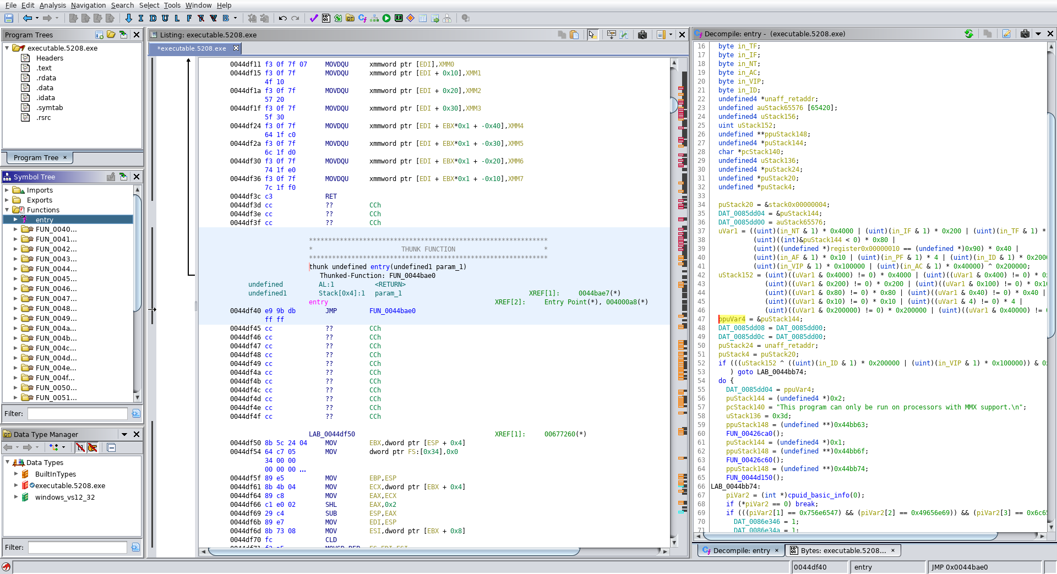This screenshot has width=1057, height=574.
Task: Focus the Symbol Tree Filter input field
Action: click(x=78, y=413)
